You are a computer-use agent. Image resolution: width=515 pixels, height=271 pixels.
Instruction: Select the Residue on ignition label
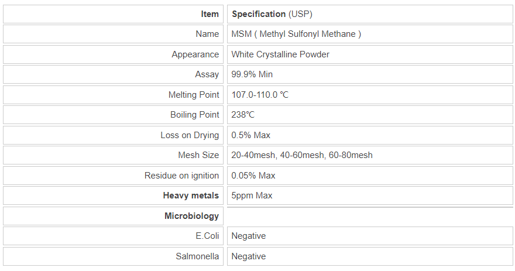click(x=181, y=176)
